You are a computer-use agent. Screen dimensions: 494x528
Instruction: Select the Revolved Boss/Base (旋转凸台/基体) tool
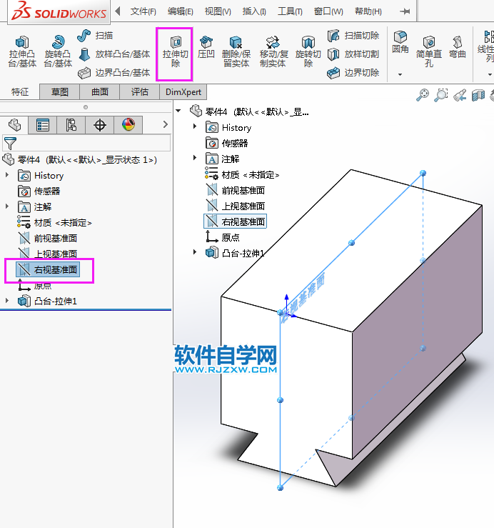pyautogui.click(x=58, y=51)
